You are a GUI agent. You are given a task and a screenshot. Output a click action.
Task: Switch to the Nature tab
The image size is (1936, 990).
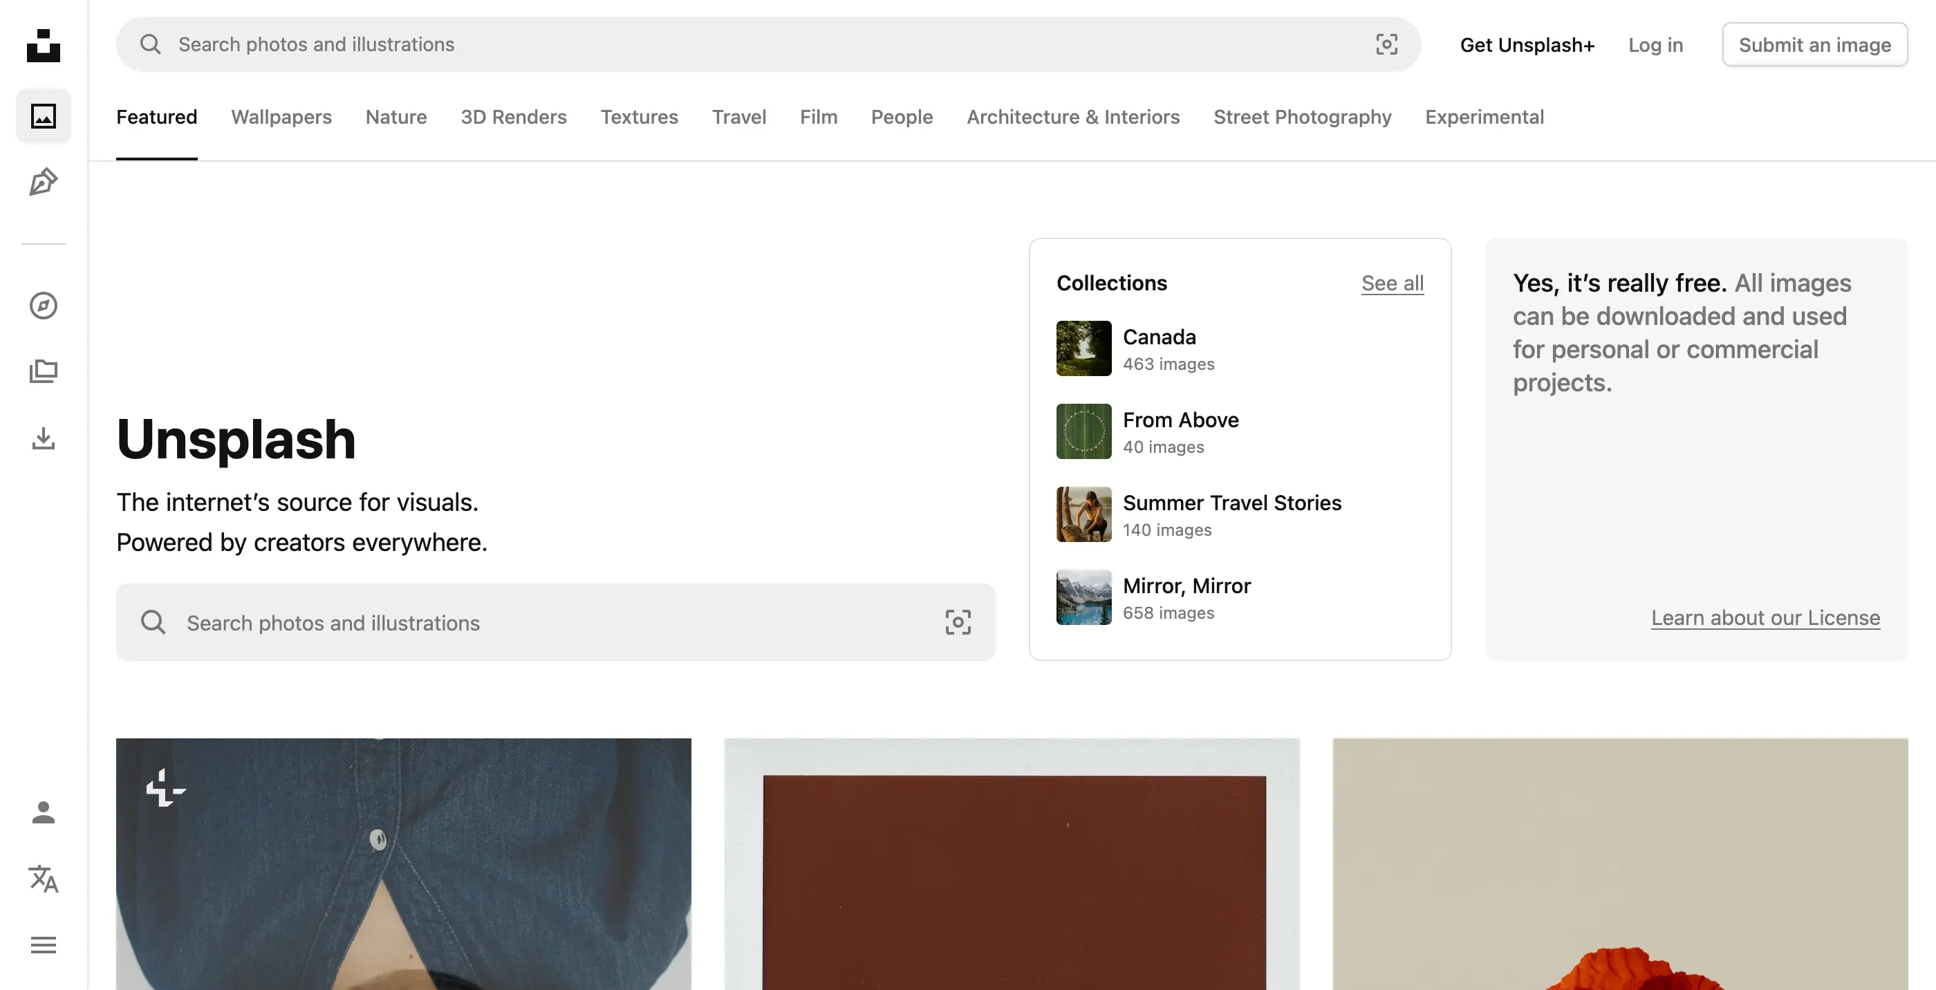point(396,117)
